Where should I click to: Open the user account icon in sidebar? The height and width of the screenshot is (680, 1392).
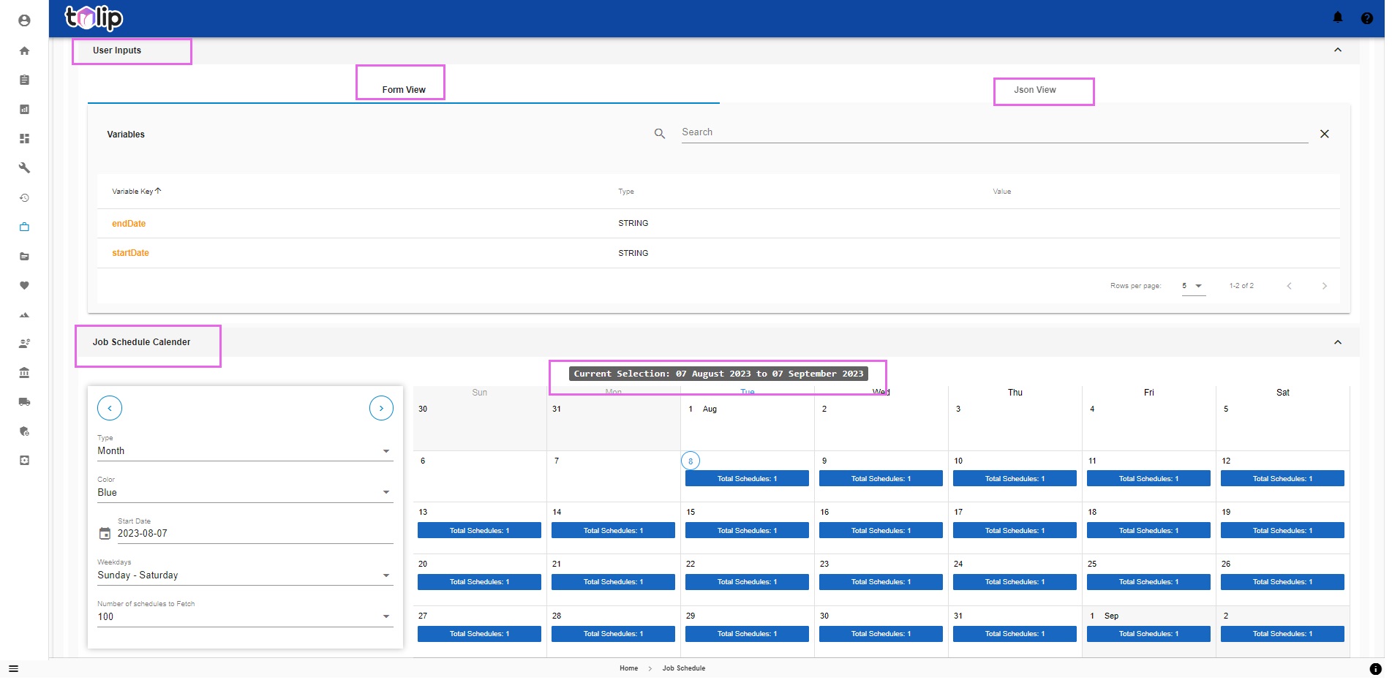tap(24, 20)
